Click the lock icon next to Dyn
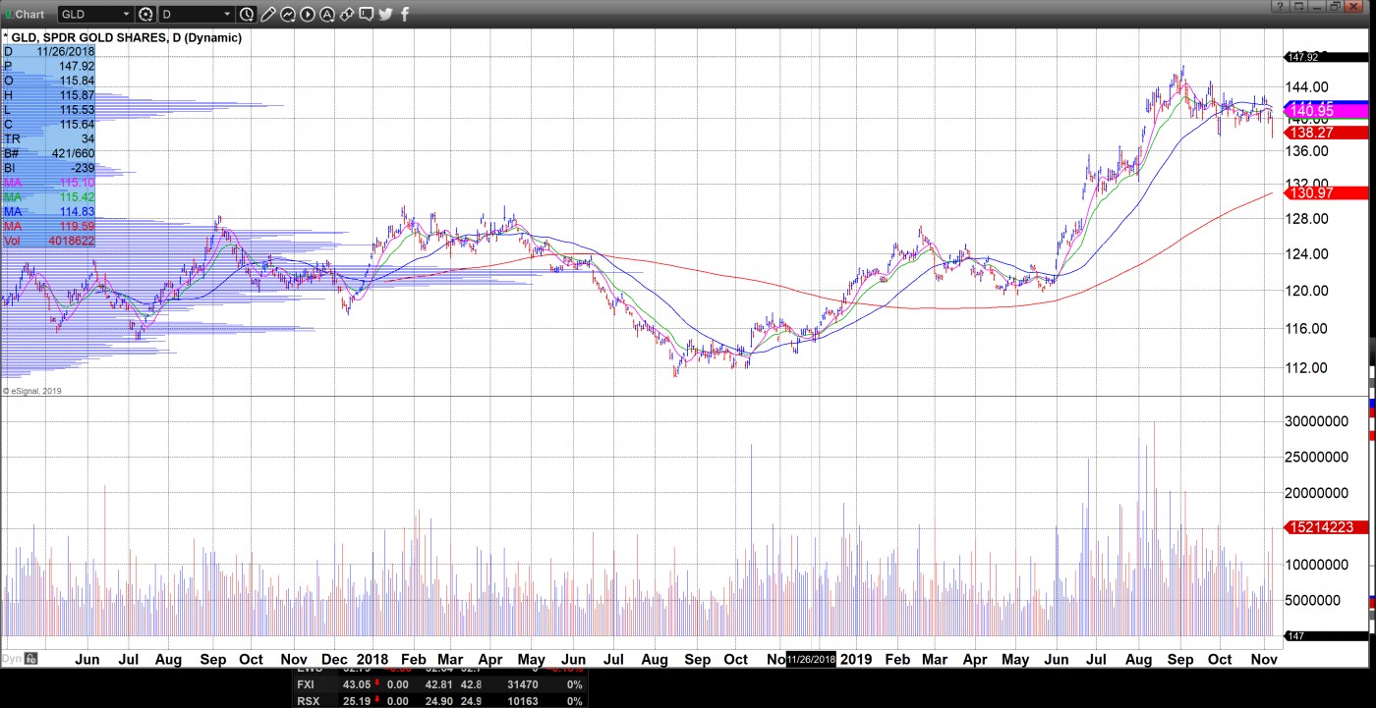This screenshot has width=1376, height=708. click(x=30, y=659)
